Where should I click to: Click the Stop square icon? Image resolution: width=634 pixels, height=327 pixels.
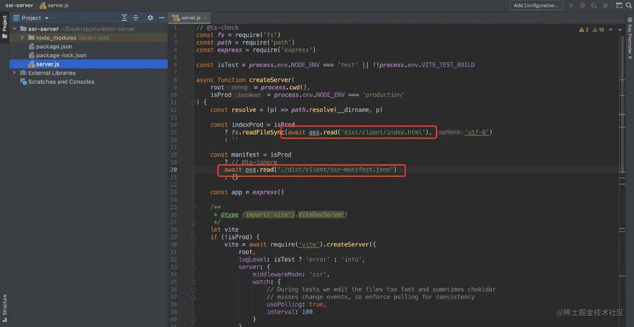click(605, 5)
